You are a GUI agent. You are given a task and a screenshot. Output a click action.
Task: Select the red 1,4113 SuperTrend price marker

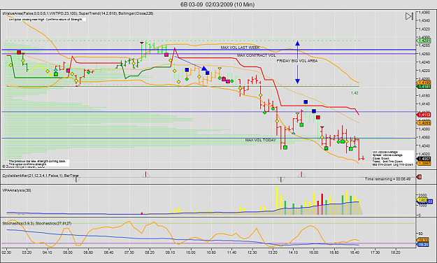[423, 115]
